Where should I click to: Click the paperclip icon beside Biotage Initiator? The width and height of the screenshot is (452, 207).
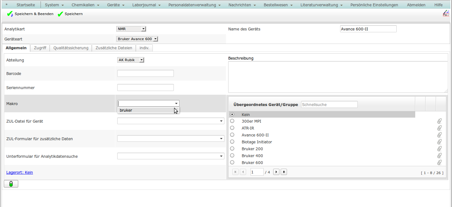point(439,142)
